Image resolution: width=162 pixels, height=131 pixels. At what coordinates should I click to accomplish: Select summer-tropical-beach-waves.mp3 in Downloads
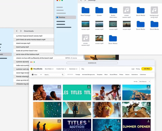point(34,36)
